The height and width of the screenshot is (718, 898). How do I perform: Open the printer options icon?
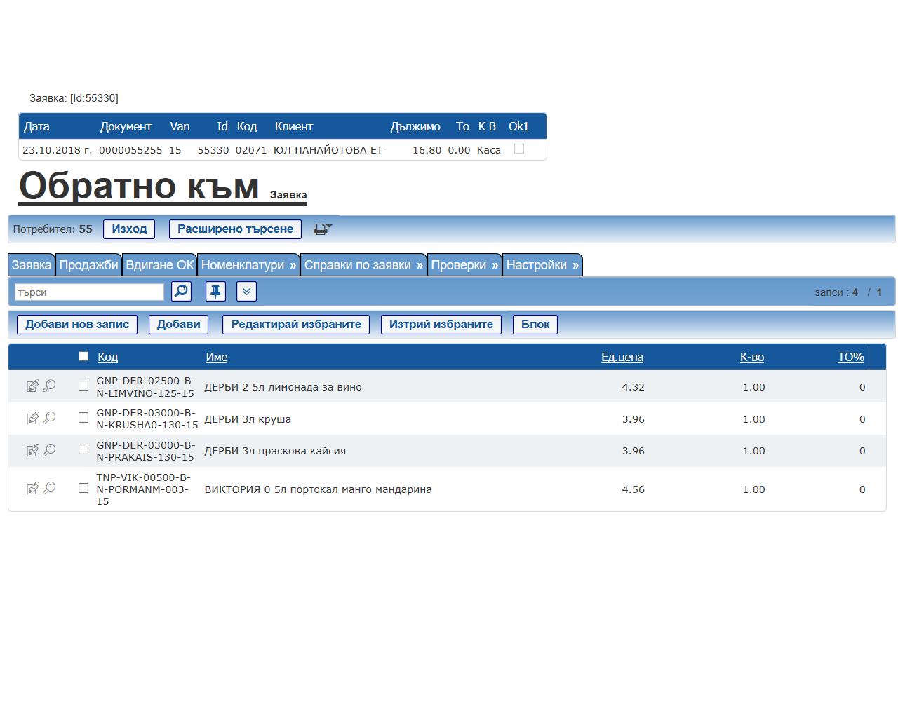tap(322, 229)
